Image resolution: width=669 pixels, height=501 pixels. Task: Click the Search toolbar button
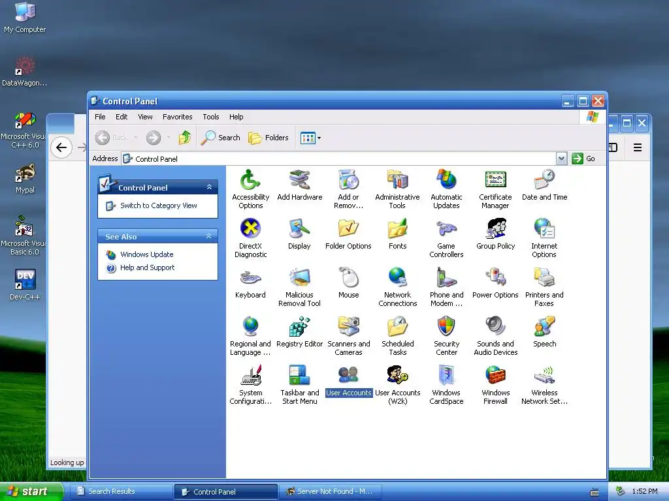pos(221,138)
